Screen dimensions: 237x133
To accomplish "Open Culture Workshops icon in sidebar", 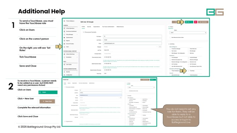I will coord(64,54).
